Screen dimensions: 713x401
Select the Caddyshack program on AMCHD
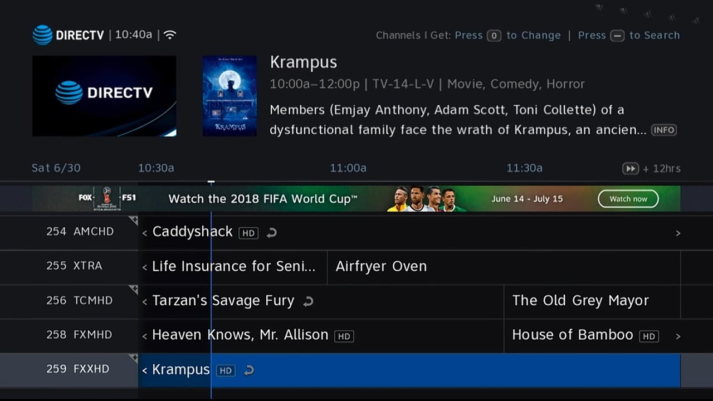(409, 233)
